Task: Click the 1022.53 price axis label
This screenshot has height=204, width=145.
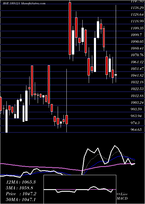Action: tap(137, 89)
